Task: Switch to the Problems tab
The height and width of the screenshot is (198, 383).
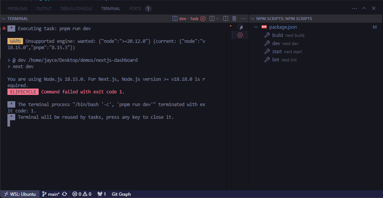Action: click(17, 8)
